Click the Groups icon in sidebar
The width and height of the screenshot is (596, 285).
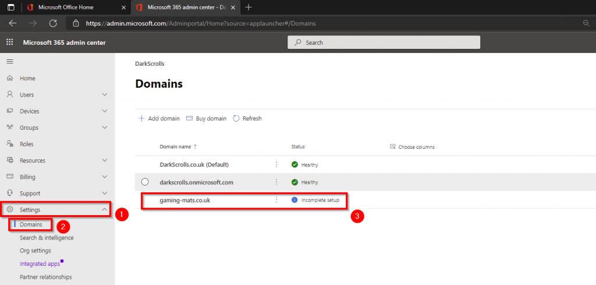click(10, 128)
